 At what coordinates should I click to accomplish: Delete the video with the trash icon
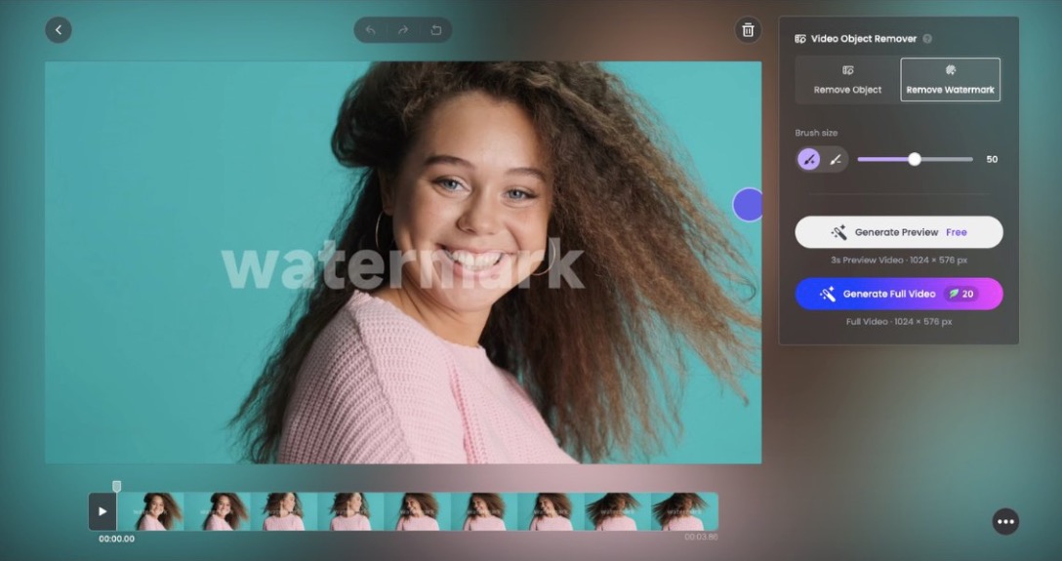point(748,30)
